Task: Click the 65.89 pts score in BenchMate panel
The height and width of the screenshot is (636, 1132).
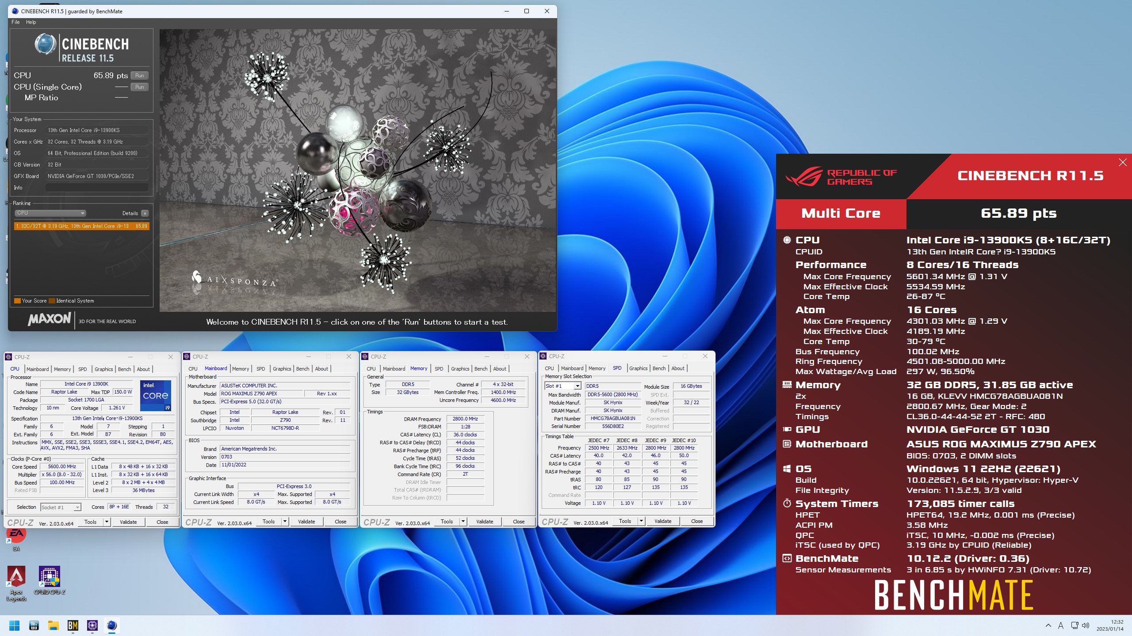Action: [1019, 213]
